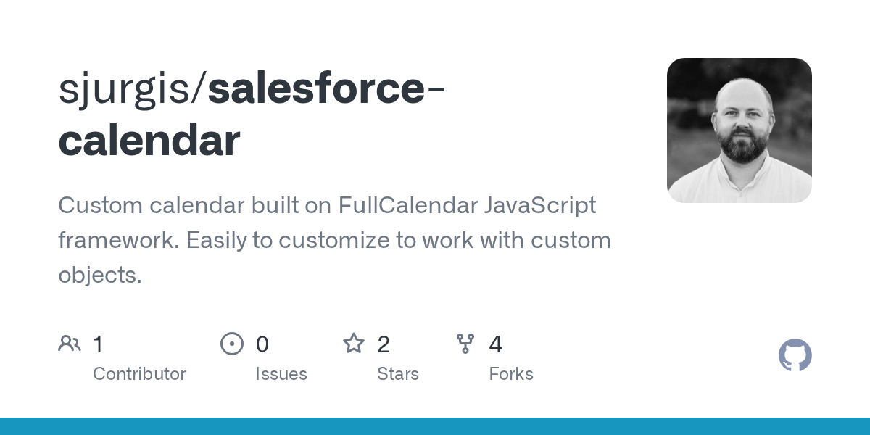Click the contributor count number 1

[99, 344]
